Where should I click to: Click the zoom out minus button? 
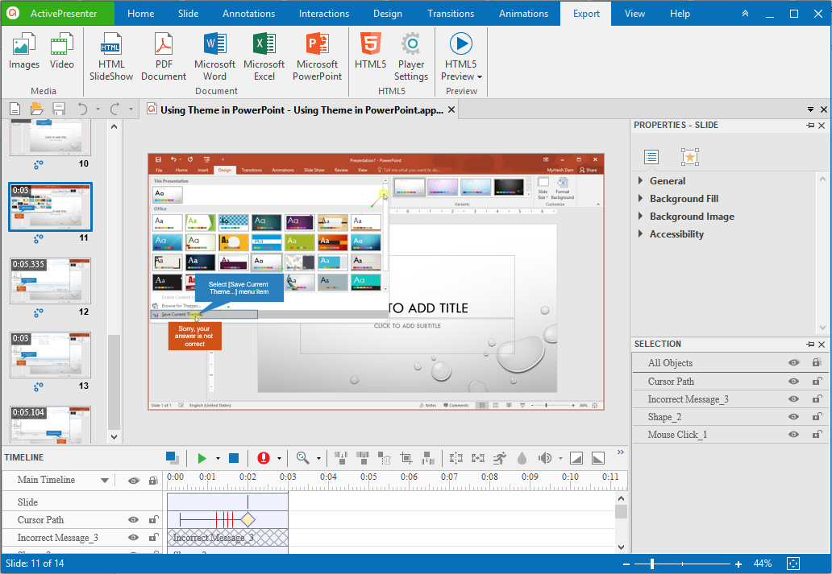coord(626,564)
